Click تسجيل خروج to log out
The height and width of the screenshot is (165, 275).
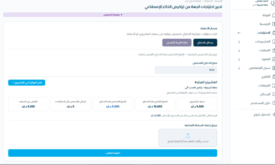pos(262,115)
